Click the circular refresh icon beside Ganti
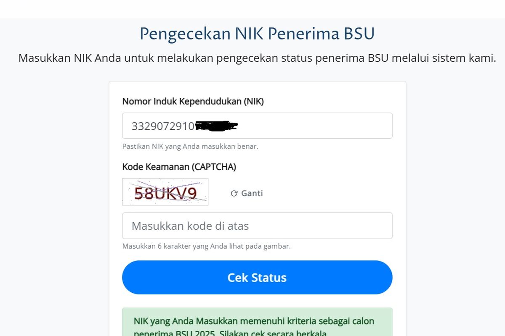 [x=234, y=193]
